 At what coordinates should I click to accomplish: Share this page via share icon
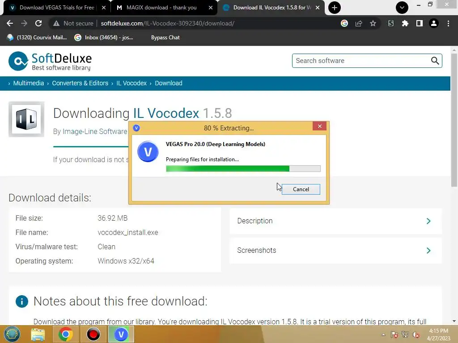[359, 23]
